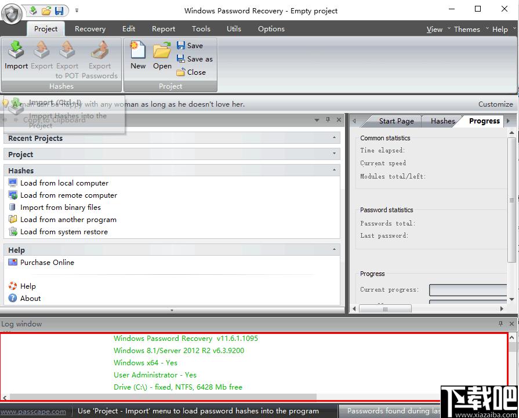
Task: Expand the Project section
Action: coord(334,154)
